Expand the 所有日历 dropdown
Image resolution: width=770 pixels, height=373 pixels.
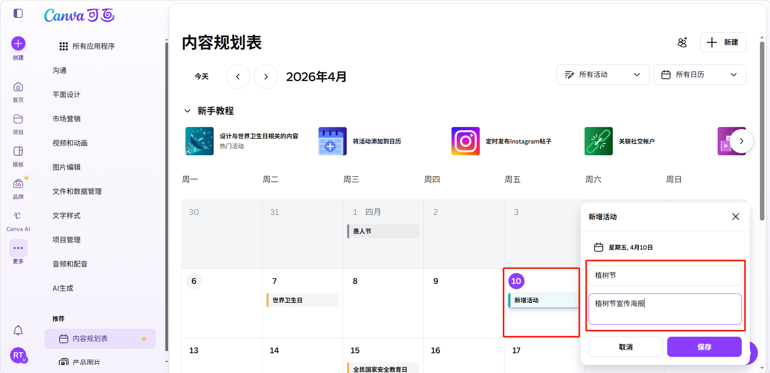pos(699,75)
